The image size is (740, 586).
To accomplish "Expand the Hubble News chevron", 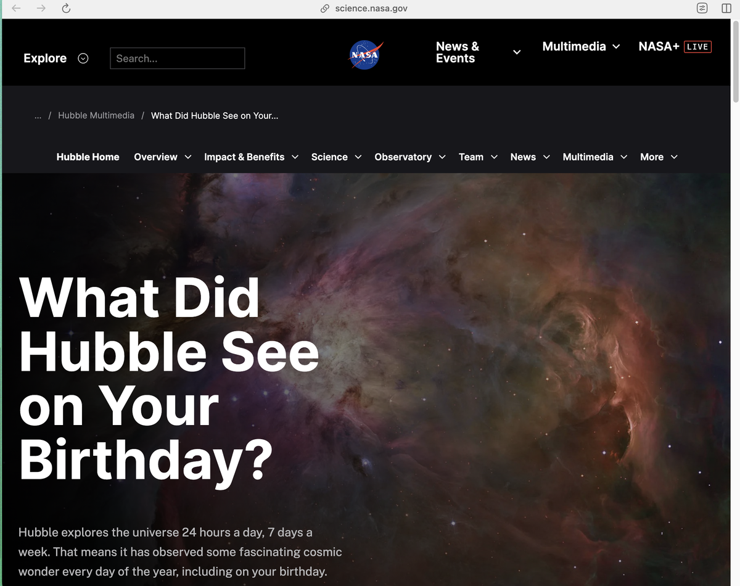I will [546, 157].
